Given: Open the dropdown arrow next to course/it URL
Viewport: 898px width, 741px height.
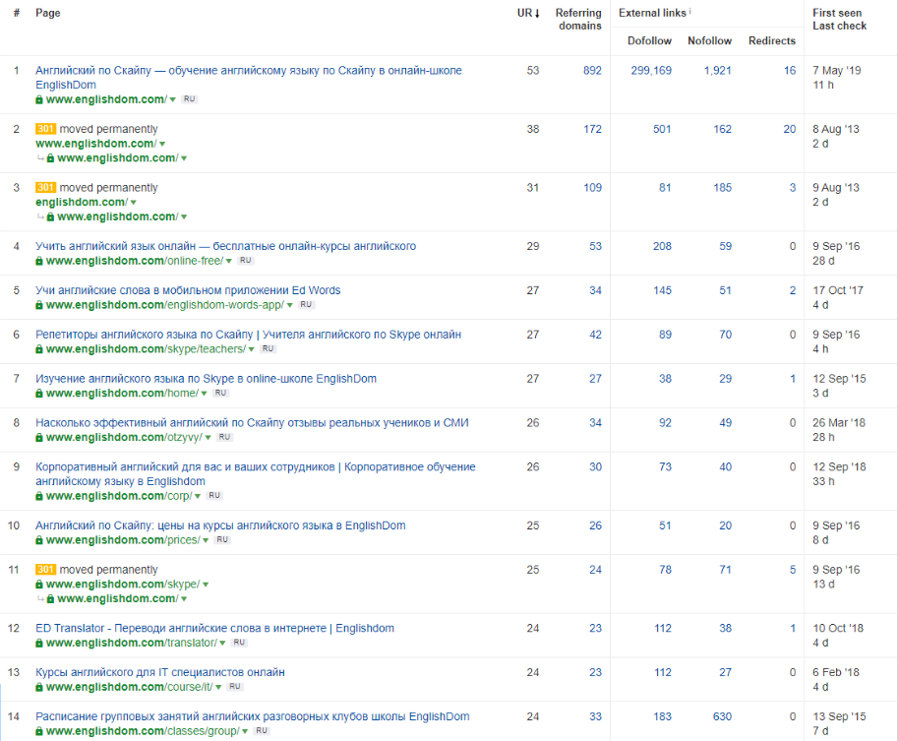Looking at the screenshot, I should coord(213,687).
